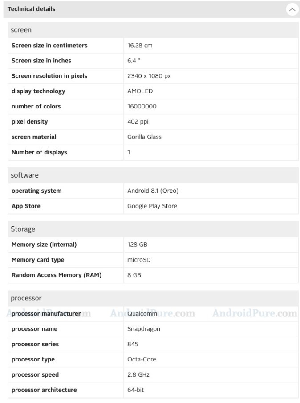Click the 128 GB internal memory value
This screenshot has width=300, height=403.
coord(137,245)
